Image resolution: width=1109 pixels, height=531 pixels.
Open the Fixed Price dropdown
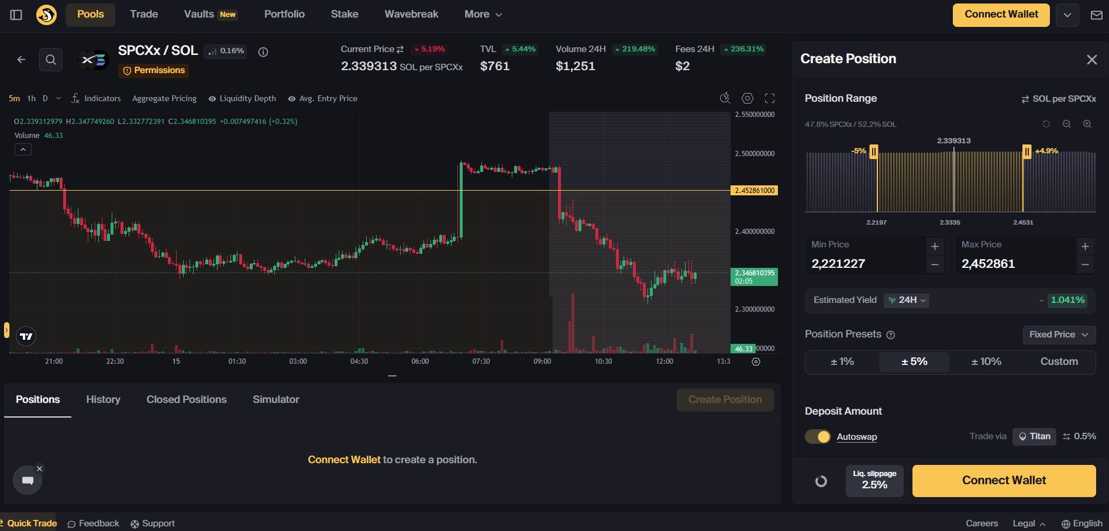click(1059, 335)
